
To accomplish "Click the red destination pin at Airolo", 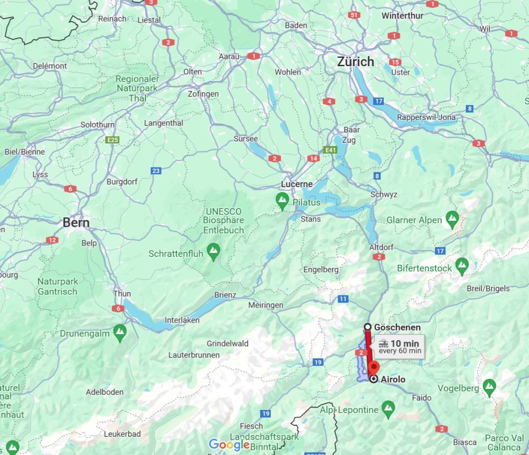I will click(x=374, y=368).
